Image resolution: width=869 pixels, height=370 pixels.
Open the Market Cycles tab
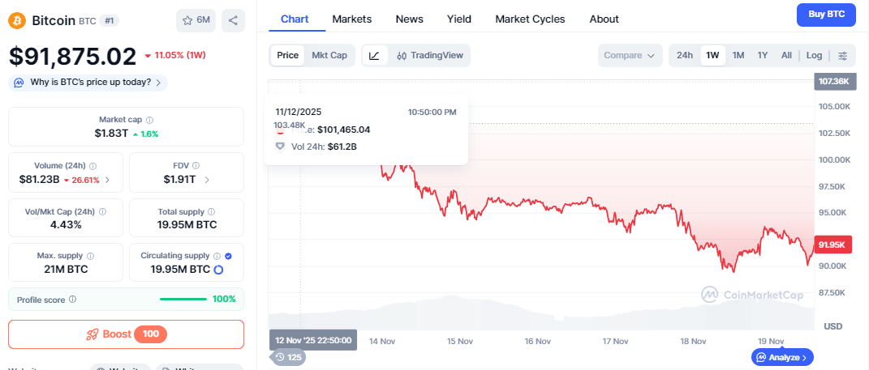[530, 19]
